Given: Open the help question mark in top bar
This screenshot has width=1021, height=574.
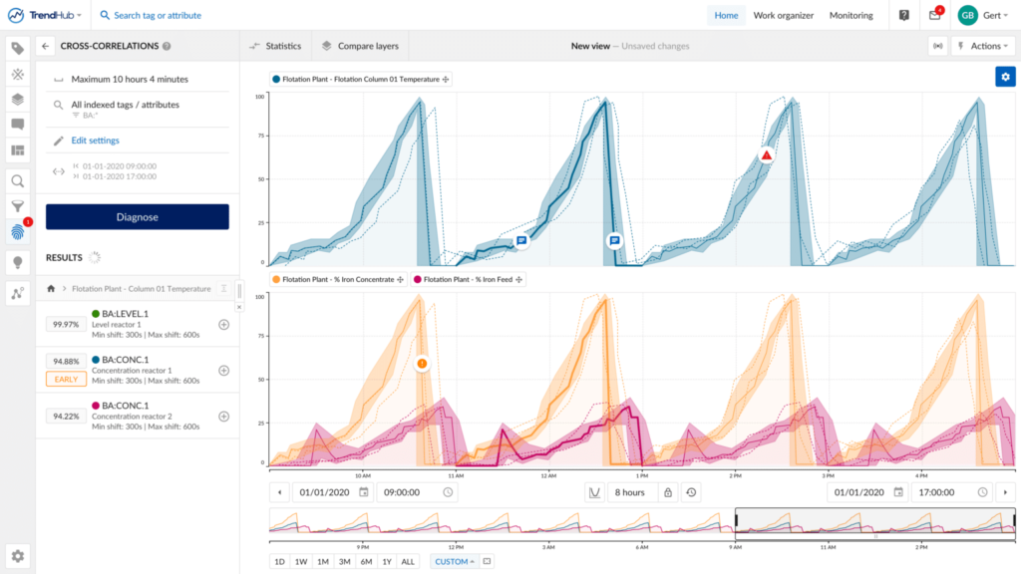Looking at the screenshot, I should tap(903, 15).
